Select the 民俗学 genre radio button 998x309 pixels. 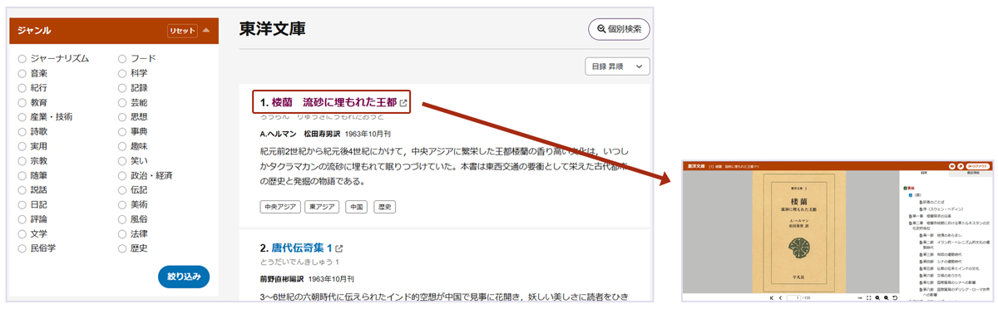22,248
